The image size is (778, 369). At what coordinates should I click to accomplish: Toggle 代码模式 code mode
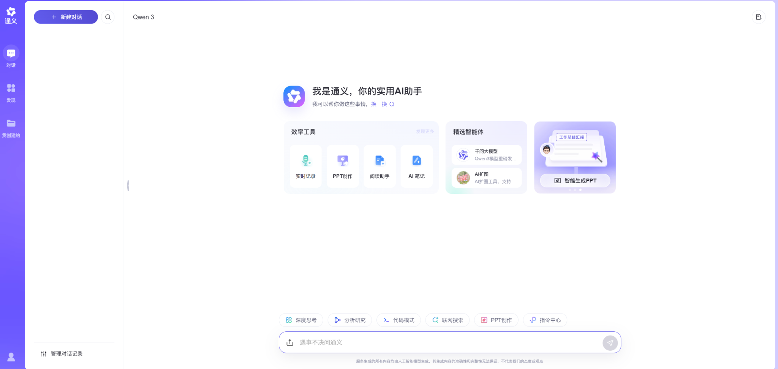click(x=398, y=320)
